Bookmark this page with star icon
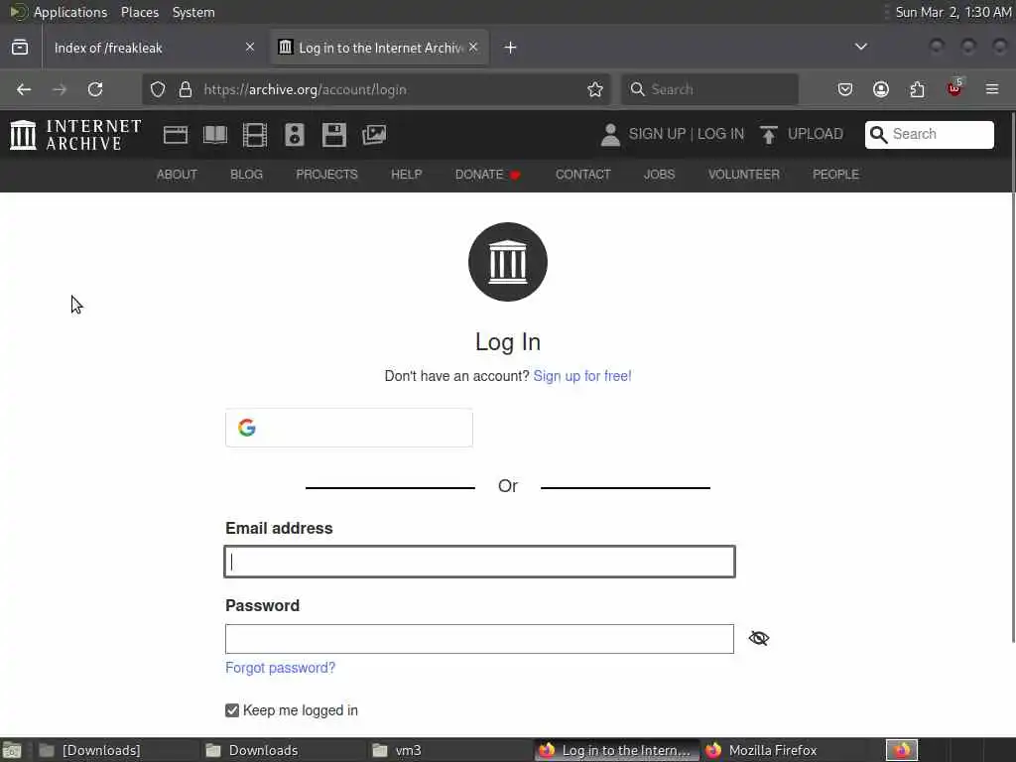The height and width of the screenshot is (762, 1016). click(x=595, y=89)
